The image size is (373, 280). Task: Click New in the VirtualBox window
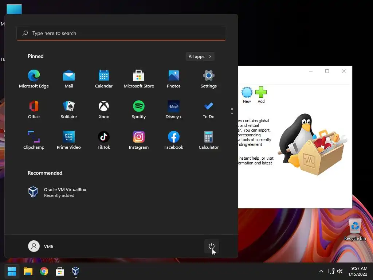point(247,95)
